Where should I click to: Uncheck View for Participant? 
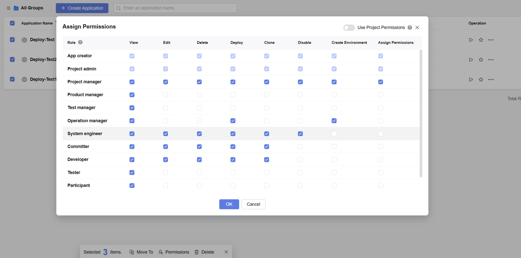coord(132,185)
